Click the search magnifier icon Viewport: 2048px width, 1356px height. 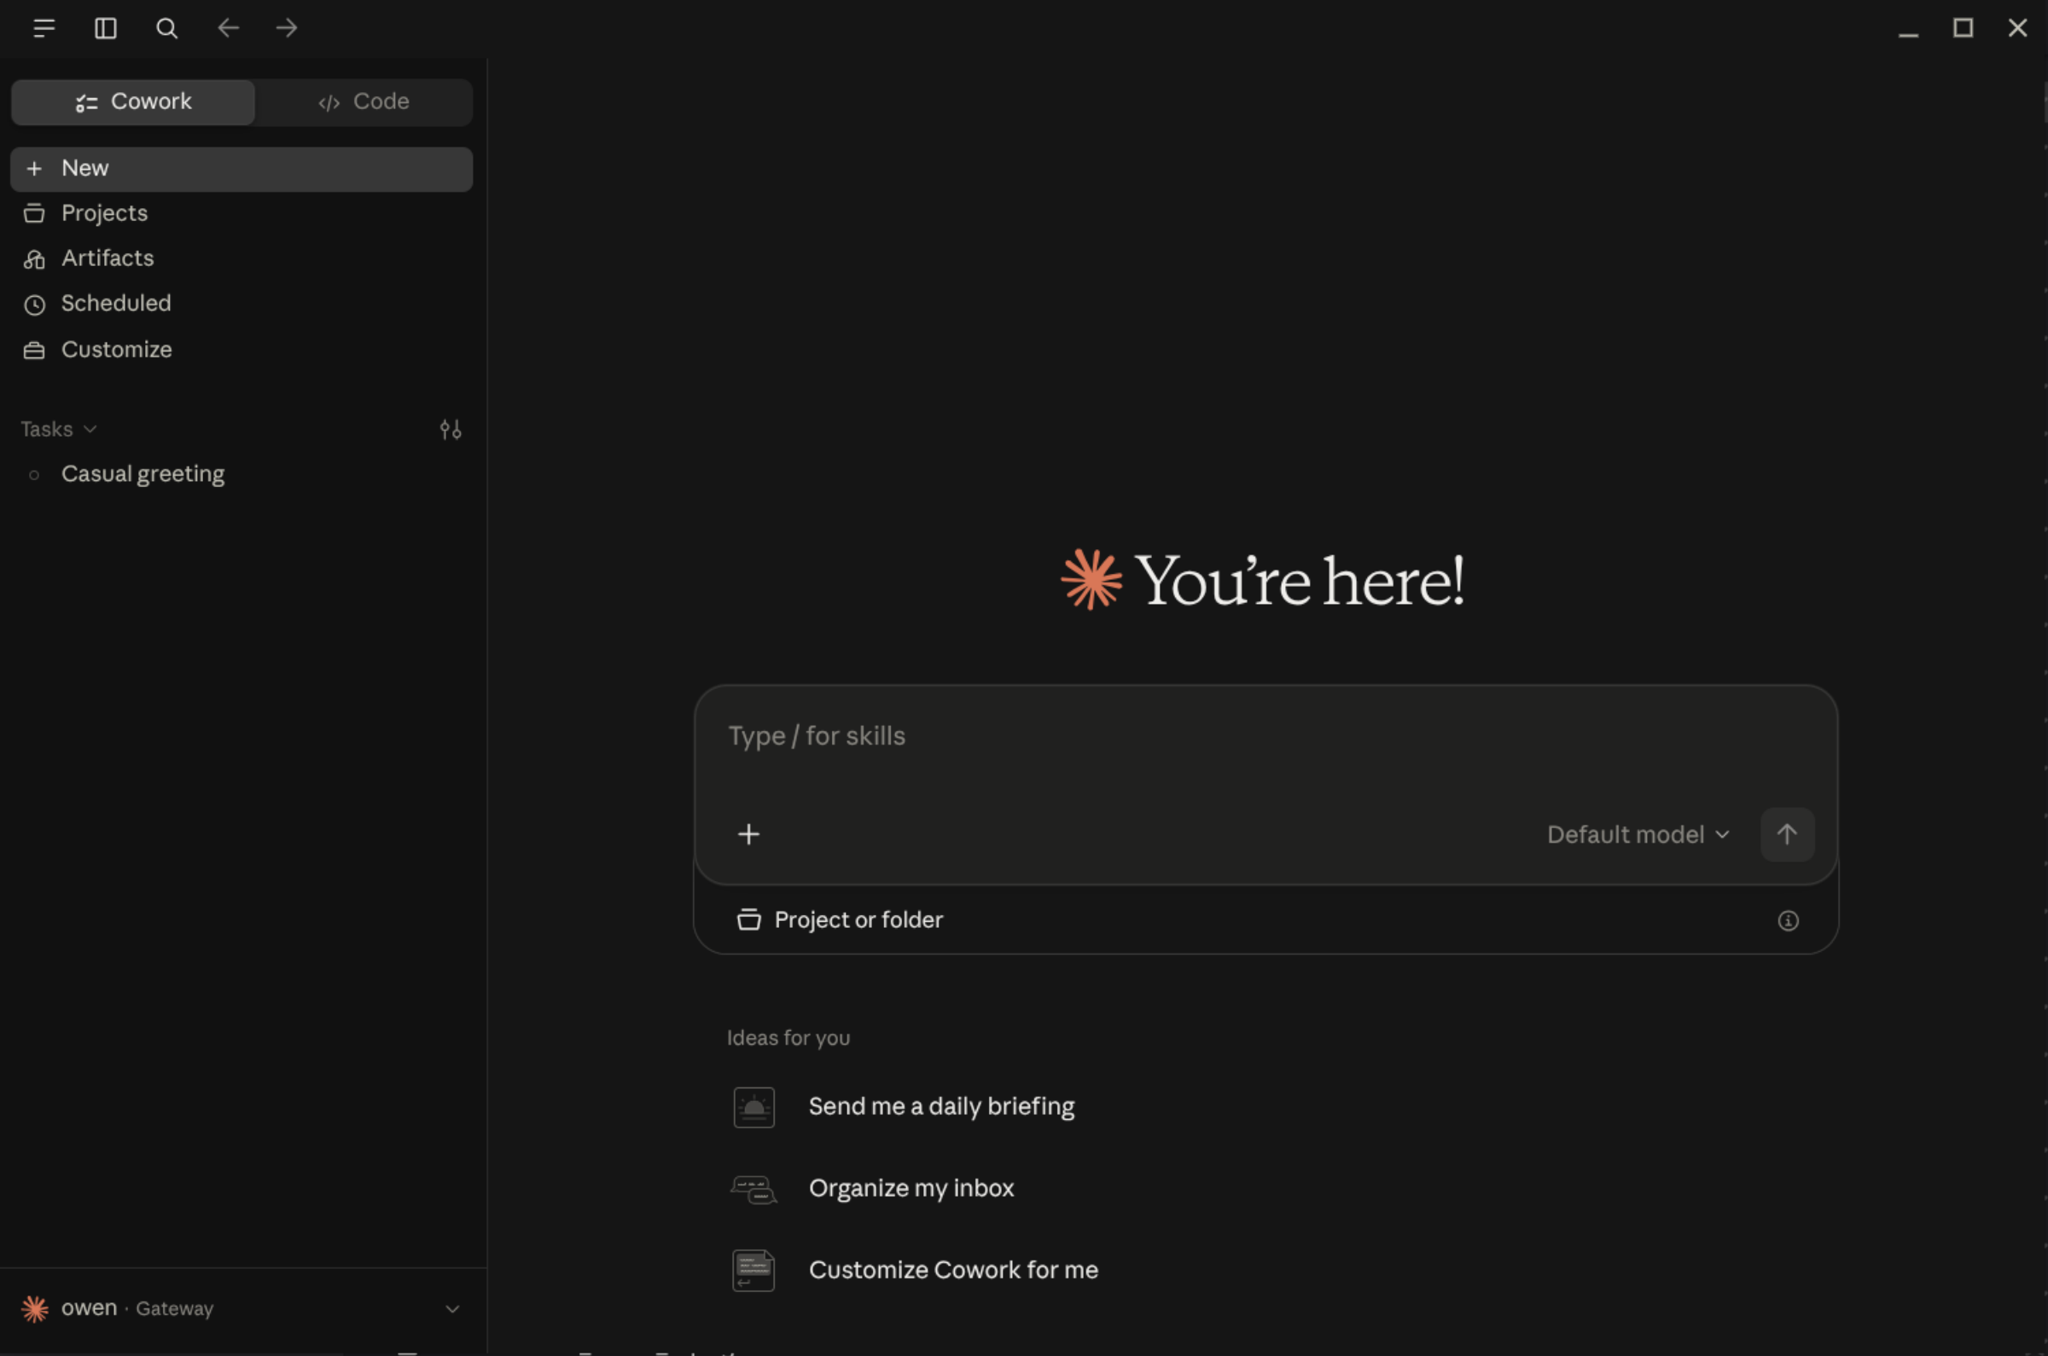(x=167, y=28)
